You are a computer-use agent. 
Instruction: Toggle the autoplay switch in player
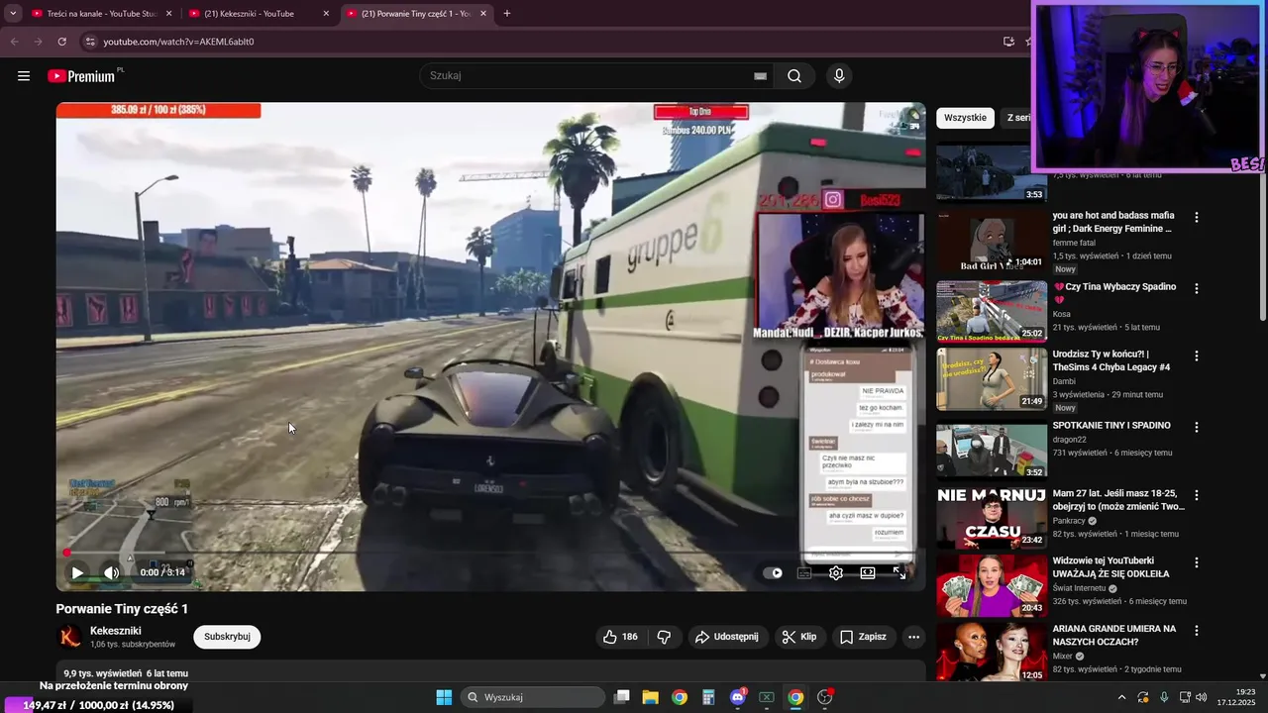(x=773, y=572)
